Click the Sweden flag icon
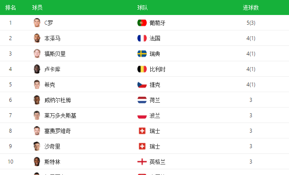289x175 pixels. (142, 54)
